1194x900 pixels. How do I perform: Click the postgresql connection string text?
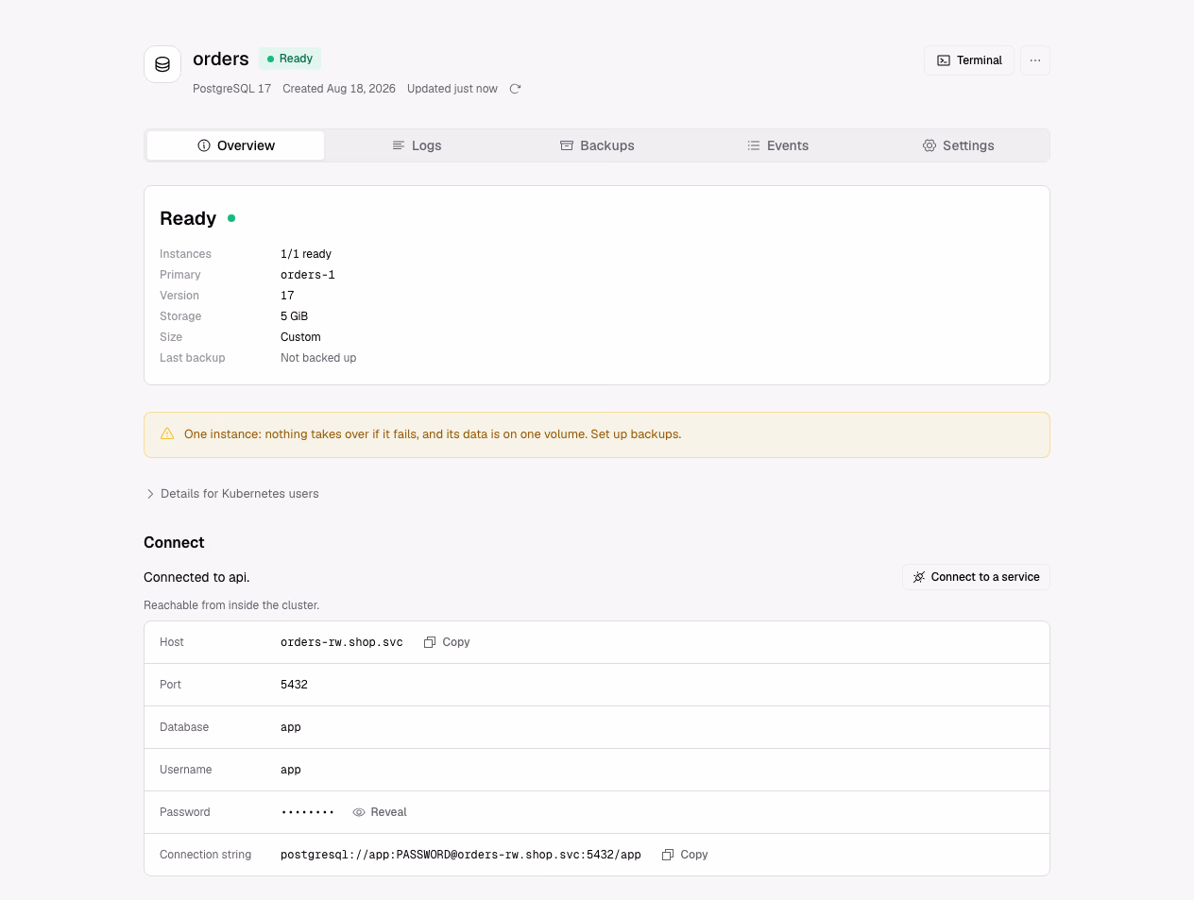pos(461,855)
